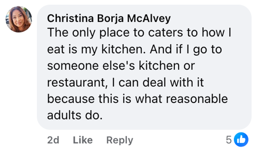Click the words "adults do." ending the comment

coord(74,115)
